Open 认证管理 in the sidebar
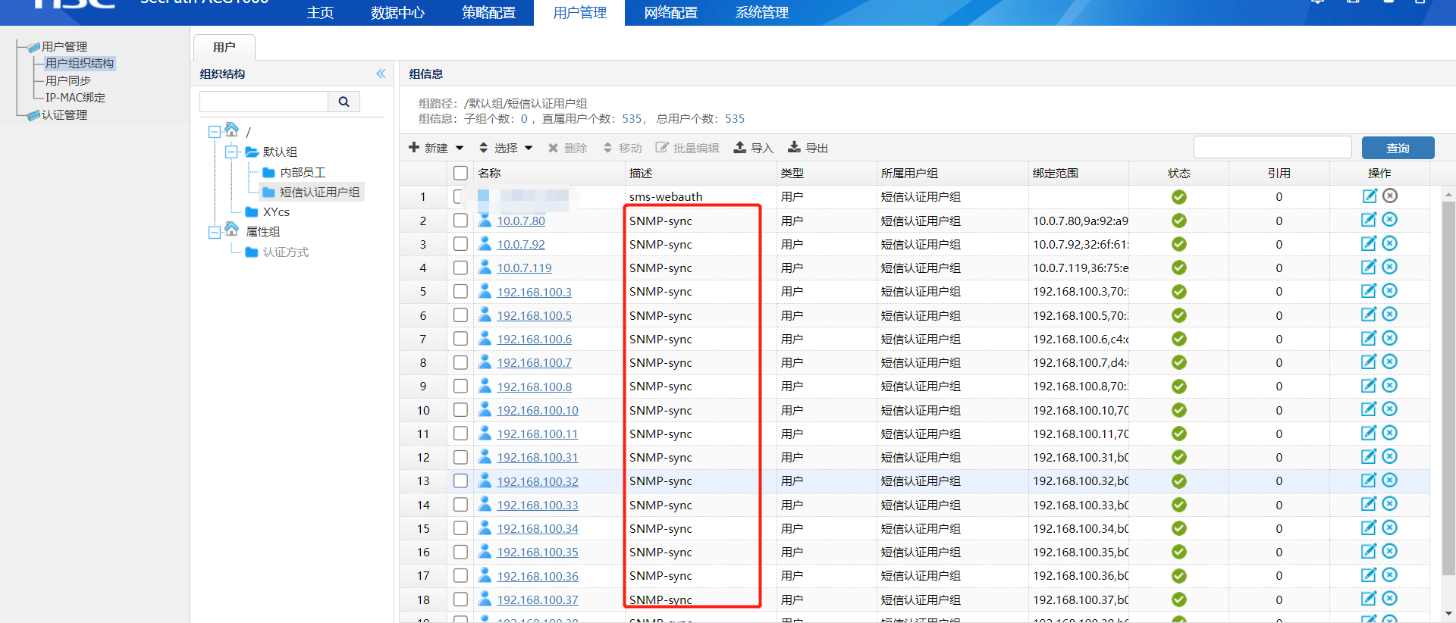This screenshot has height=623, width=1456. (64, 115)
